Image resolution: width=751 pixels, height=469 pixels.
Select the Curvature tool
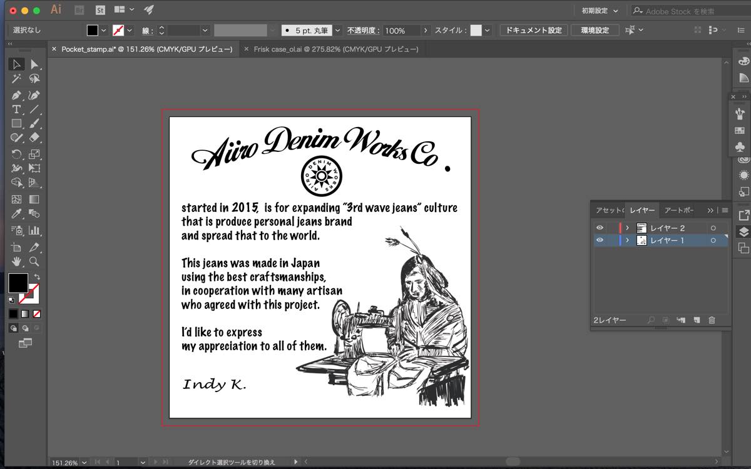pyautogui.click(x=34, y=96)
